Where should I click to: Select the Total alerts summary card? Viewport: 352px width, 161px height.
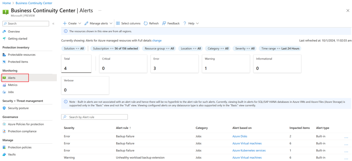76,64
